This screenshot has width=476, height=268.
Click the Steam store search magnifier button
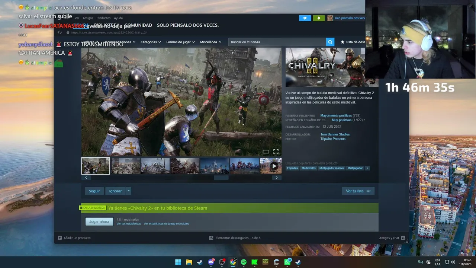pos(330,42)
